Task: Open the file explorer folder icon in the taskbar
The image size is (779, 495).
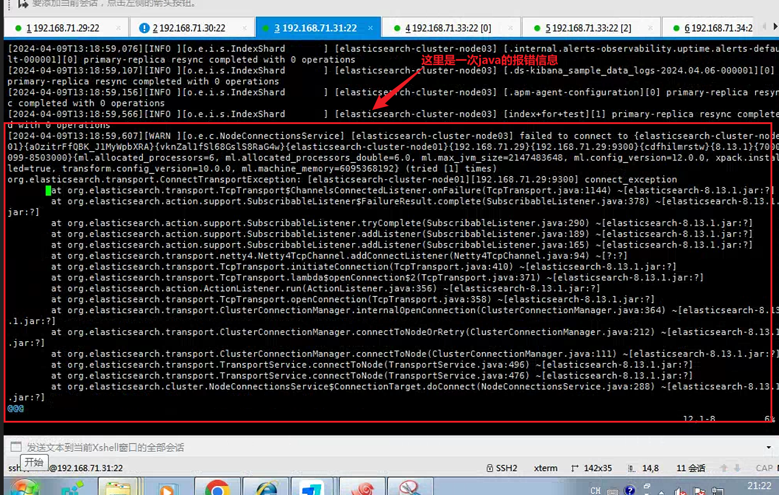Action: (117, 486)
